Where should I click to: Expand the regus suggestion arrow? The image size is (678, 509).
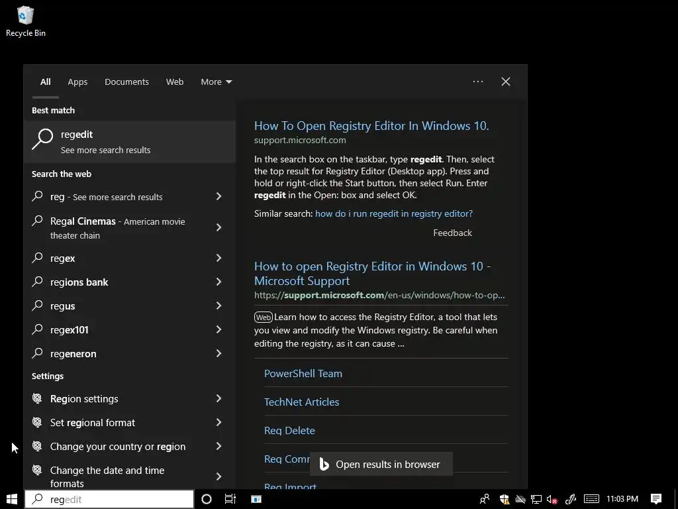click(x=218, y=306)
